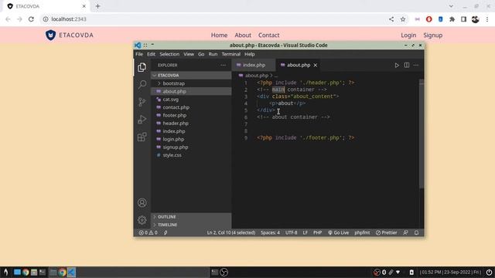The image size is (495, 278).
Task: Open the Edit menu
Action: [152, 54]
